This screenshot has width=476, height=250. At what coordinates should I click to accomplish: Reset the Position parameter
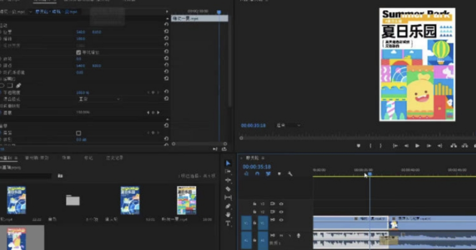coord(166,31)
